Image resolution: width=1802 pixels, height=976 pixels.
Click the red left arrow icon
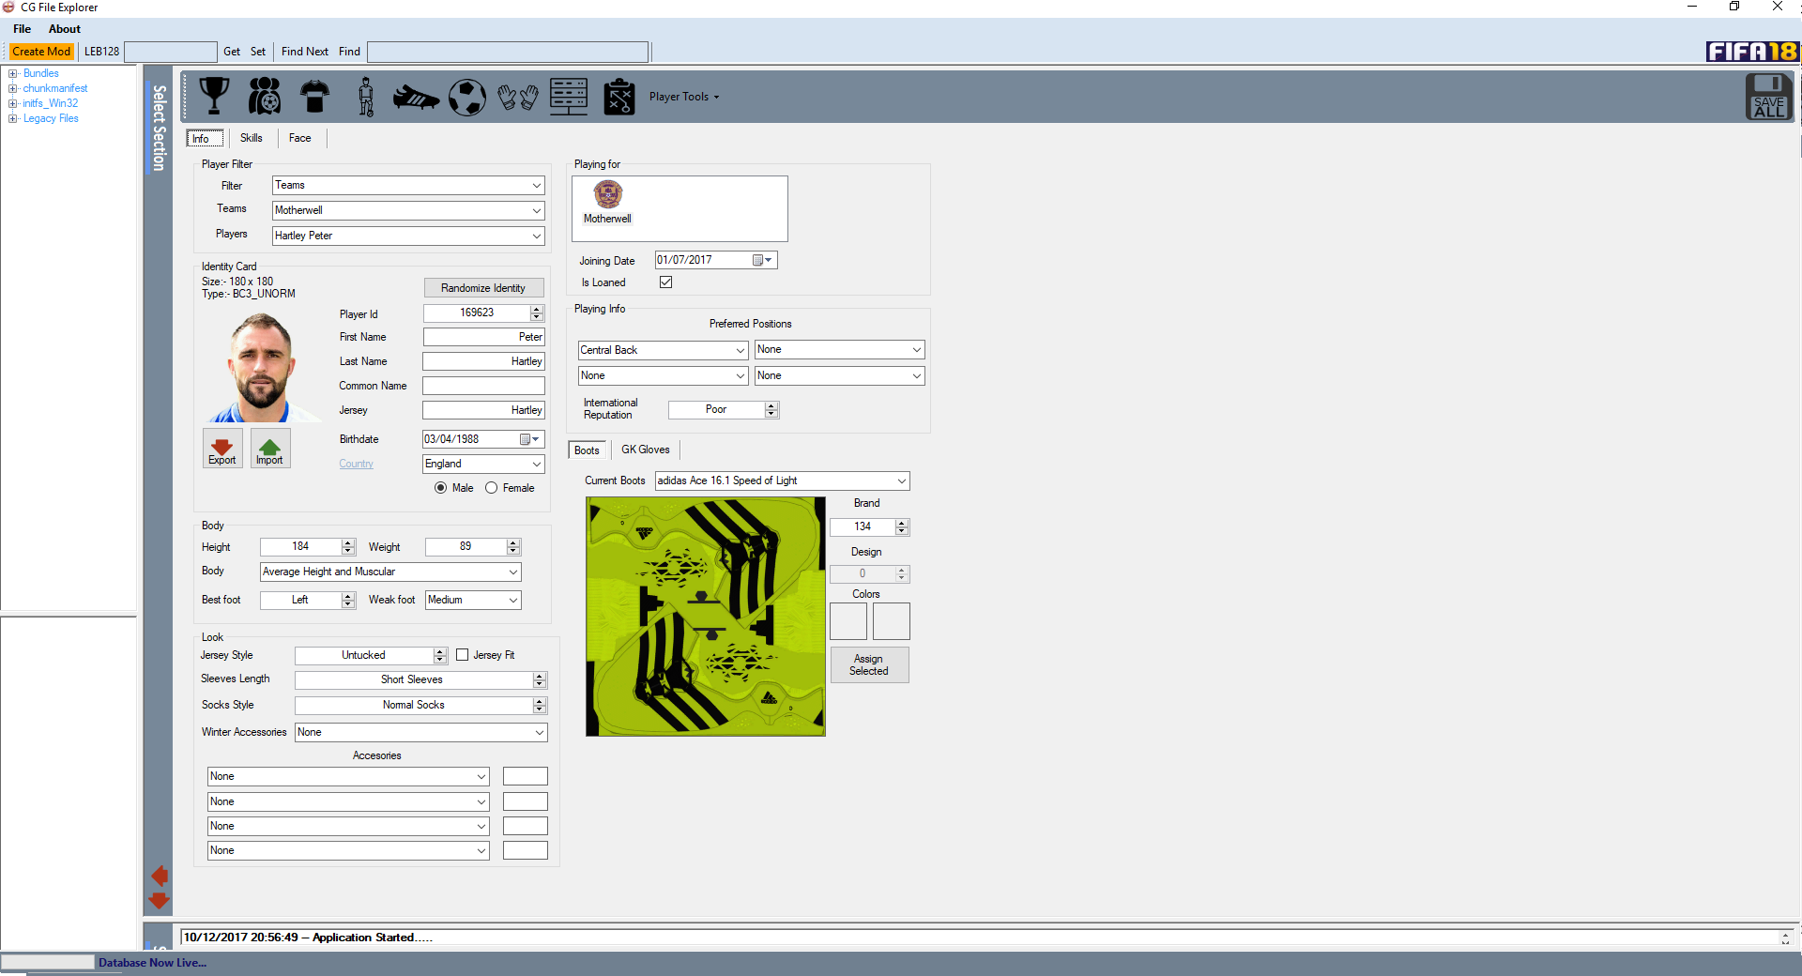click(x=160, y=876)
